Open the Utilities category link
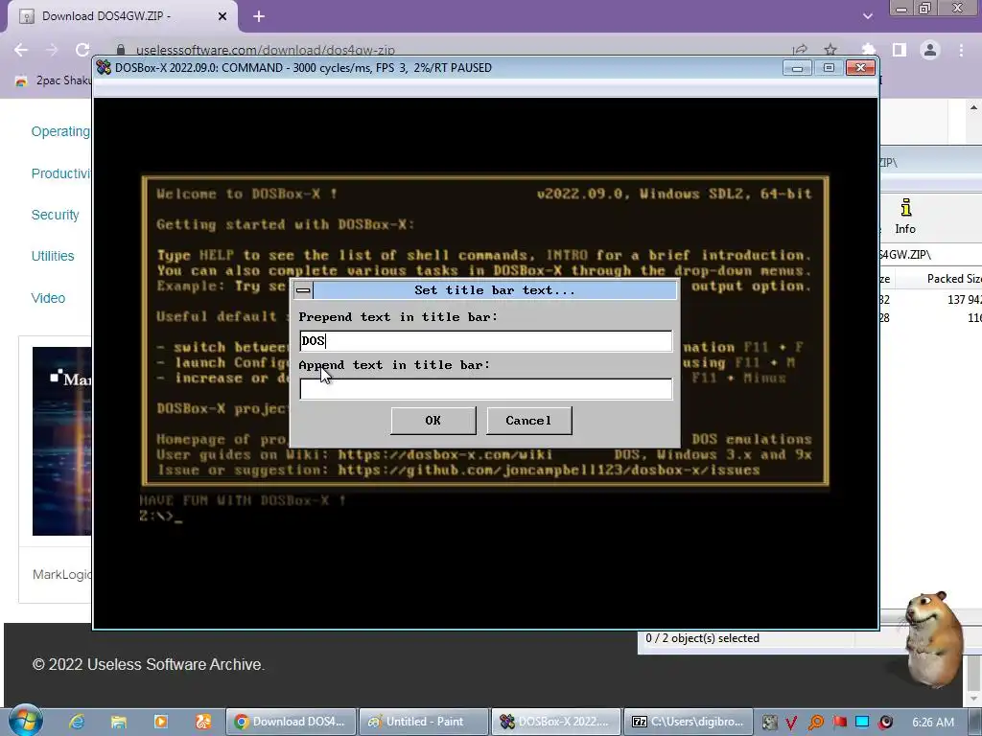Image resolution: width=982 pixels, height=736 pixels. tap(53, 256)
